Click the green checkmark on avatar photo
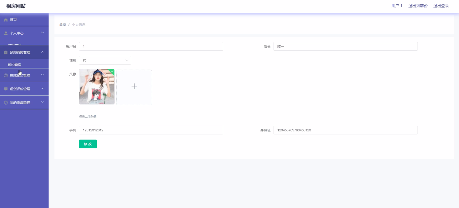This screenshot has height=208, width=459. [x=112, y=71]
